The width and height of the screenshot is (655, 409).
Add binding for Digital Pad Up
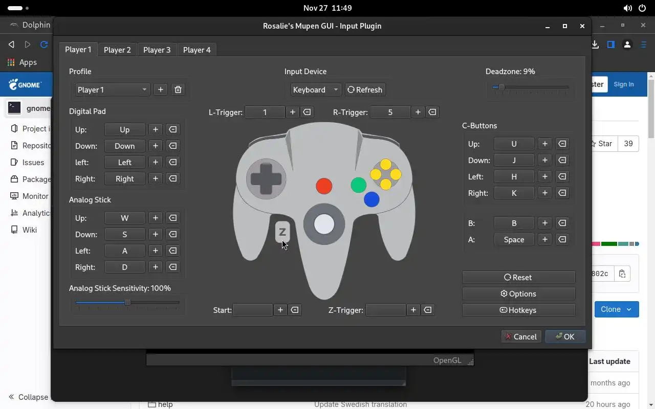156,129
